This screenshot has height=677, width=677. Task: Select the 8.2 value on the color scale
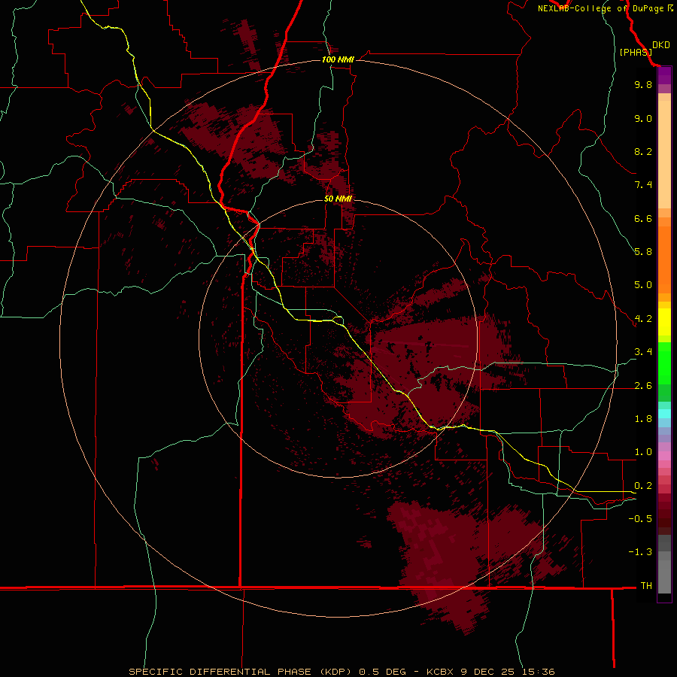(643, 151)
